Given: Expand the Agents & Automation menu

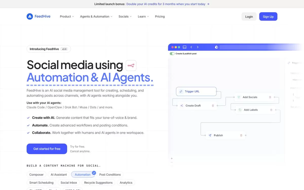Looking at the screenshot, I should 96,16.
